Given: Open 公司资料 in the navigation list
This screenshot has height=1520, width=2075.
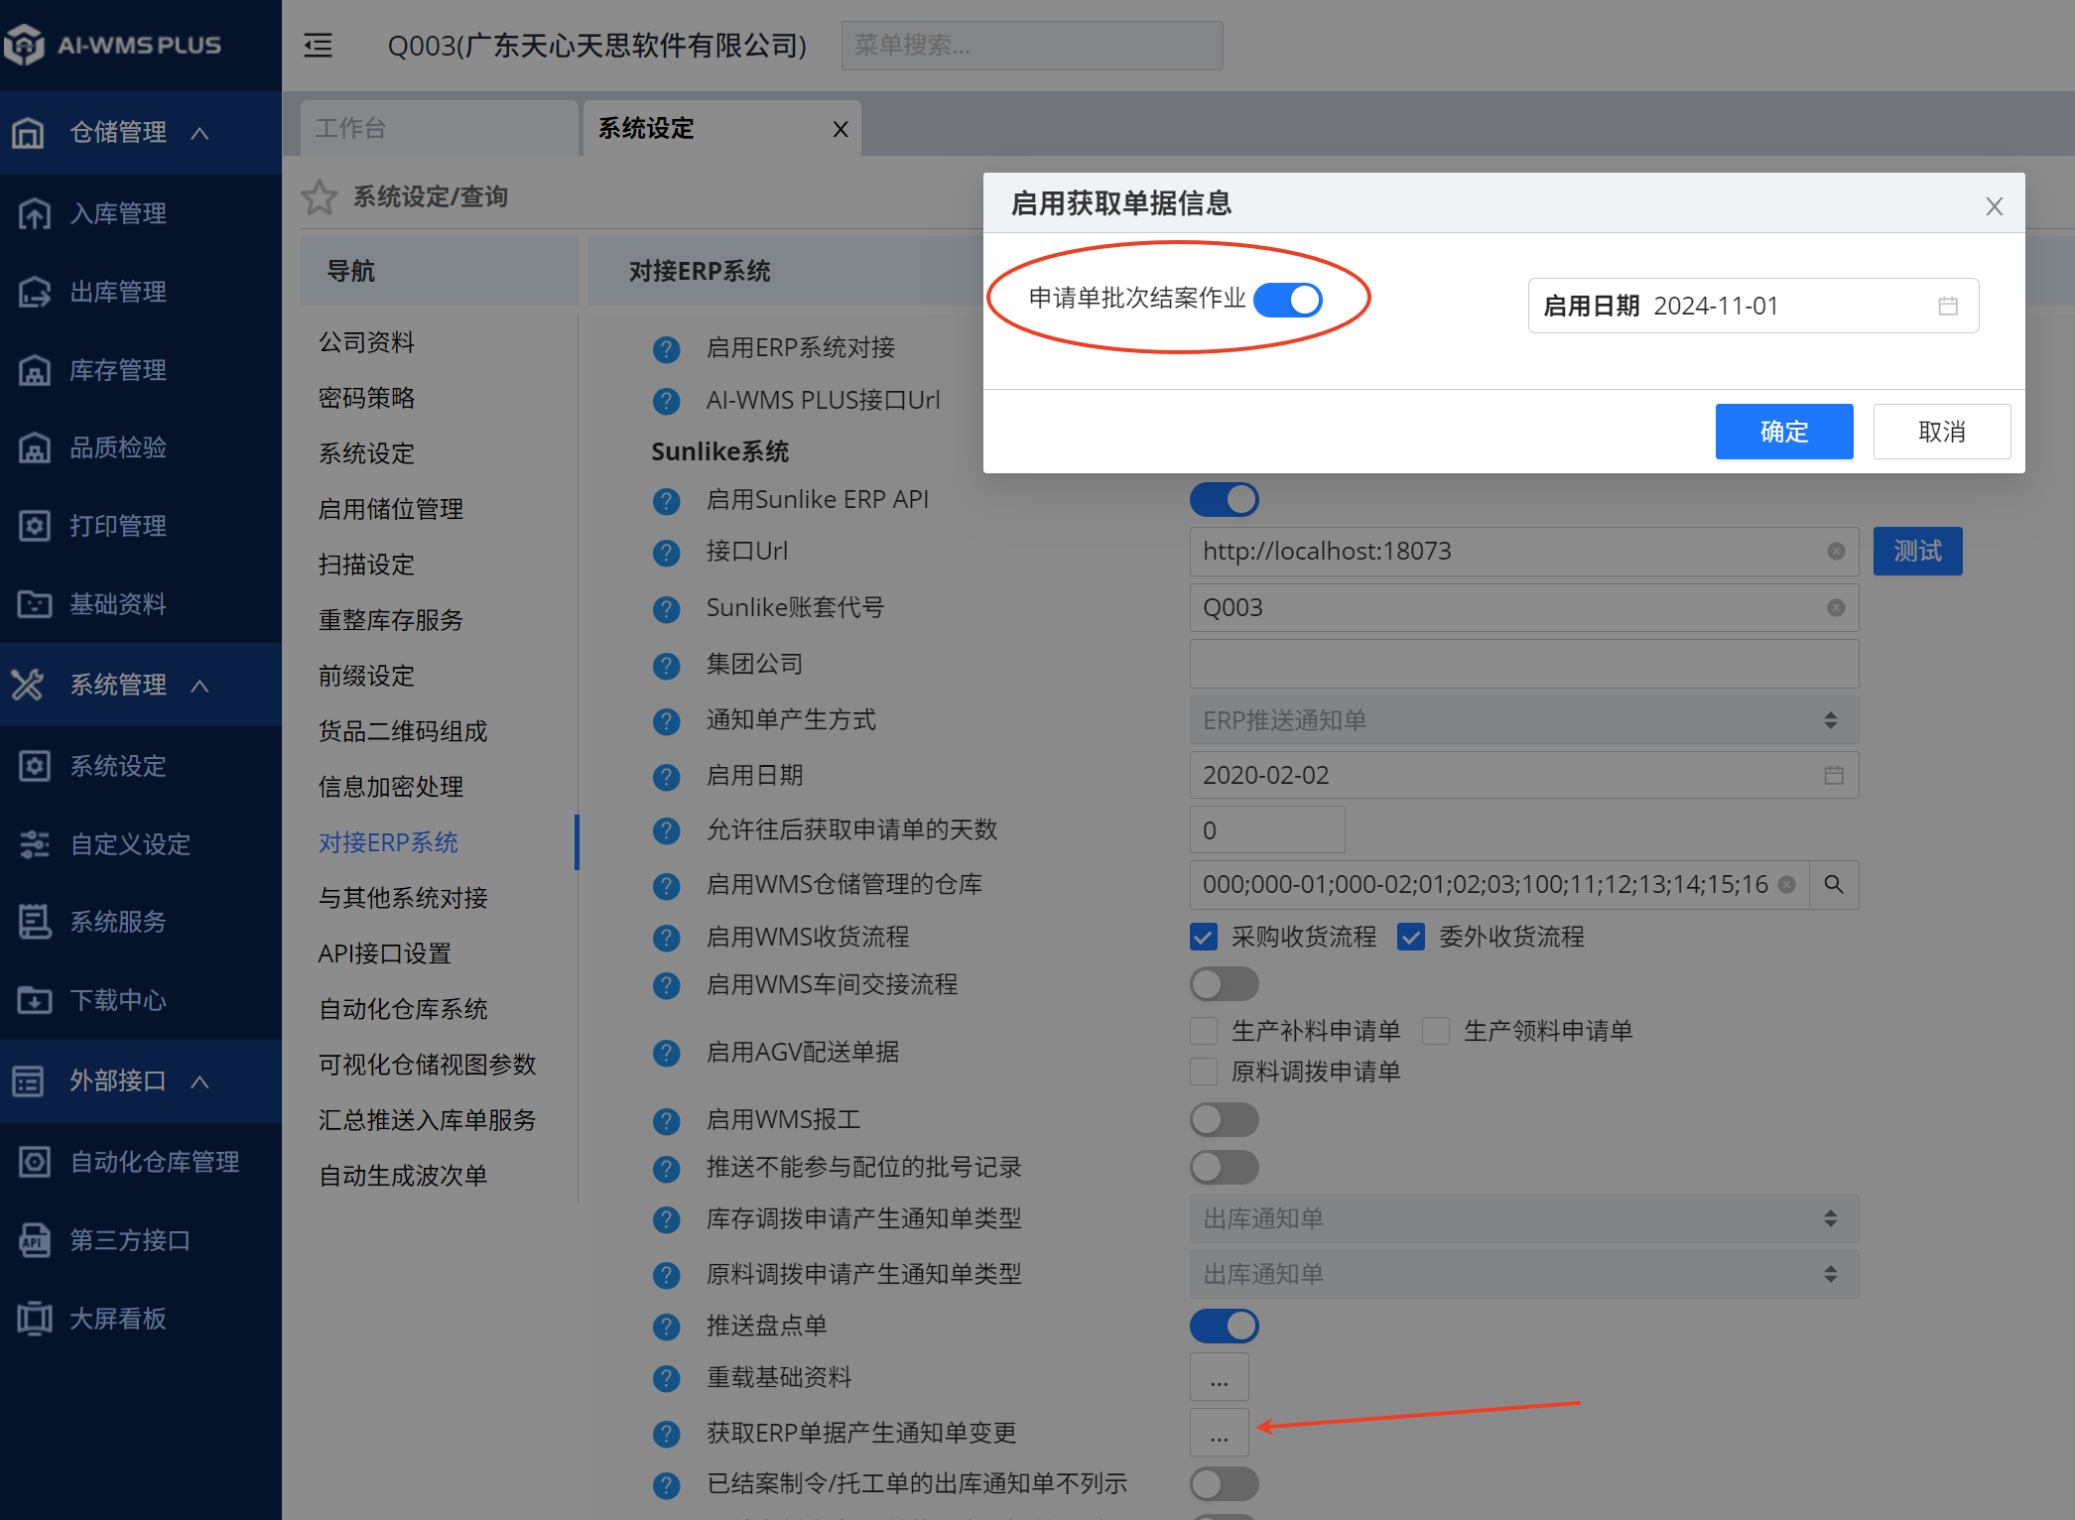Looking at the screenshot, I should (x=366, y=342).
